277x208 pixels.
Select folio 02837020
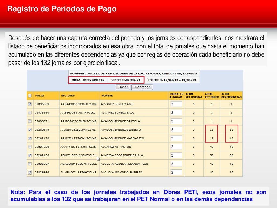[x=42, y=147]
